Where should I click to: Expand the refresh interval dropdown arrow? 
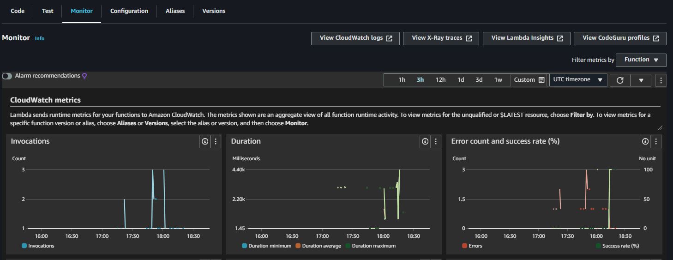tap(641, 80)
